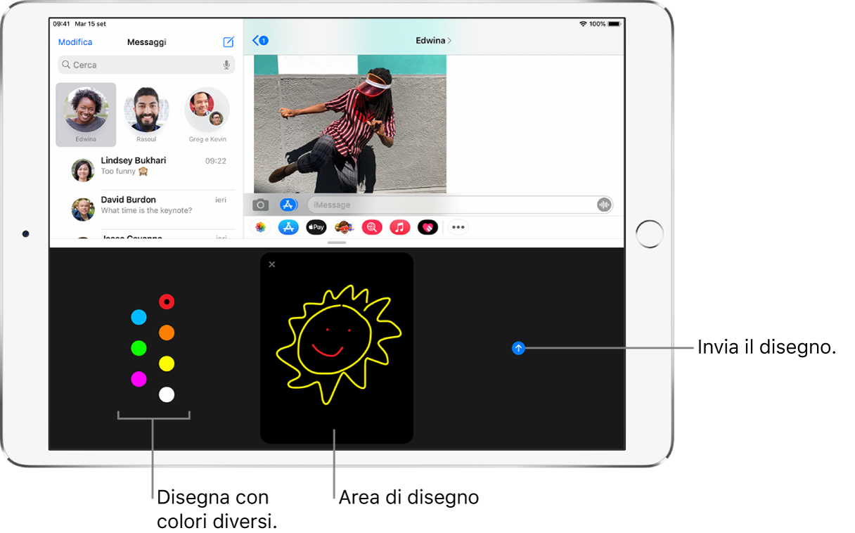The height and width of the screenshot is (533, 855).
Task: Choose the yellow drawing color
Action: [x=167, y=364]
